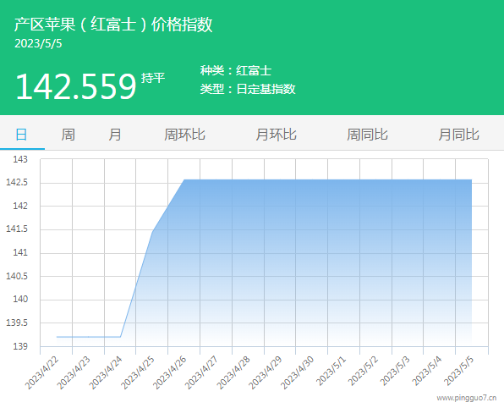Click the y-axis label 140.5
The width and height of the screenshot is (504, 408).
17,276
